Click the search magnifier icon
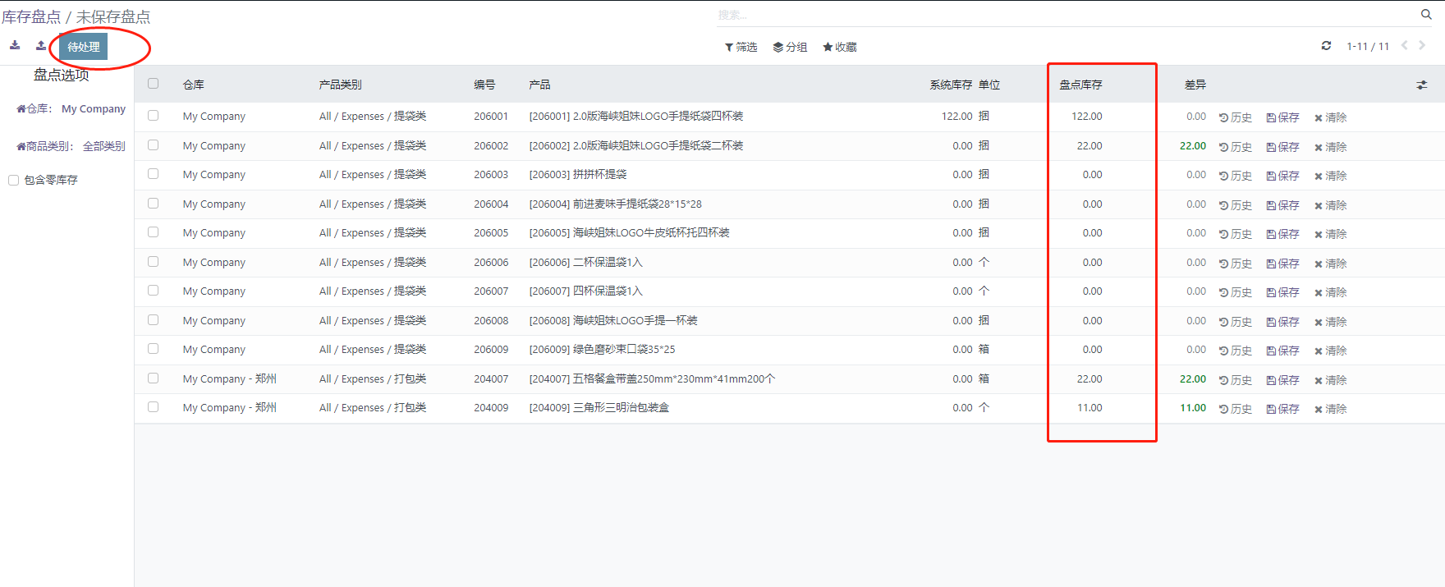1445x587 pixels. (1426, 15)
